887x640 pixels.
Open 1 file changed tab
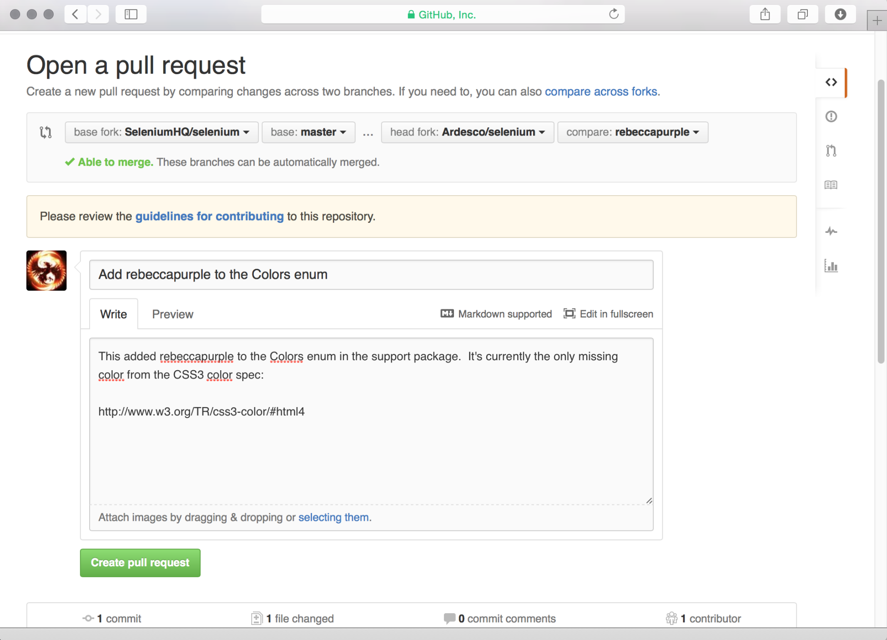point(292,619)
